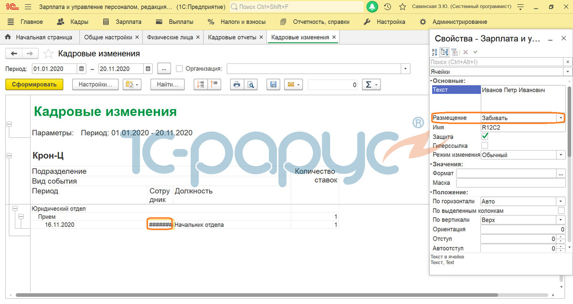Open calendar for start date 01.01.2020

tap(82, 69)
